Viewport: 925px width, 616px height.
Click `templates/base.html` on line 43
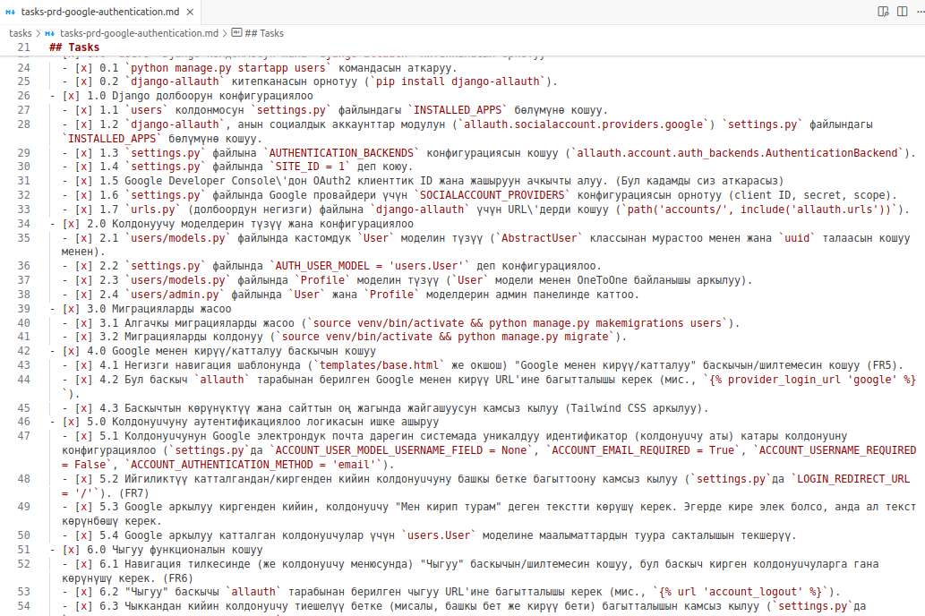click(x=379, y=365)
